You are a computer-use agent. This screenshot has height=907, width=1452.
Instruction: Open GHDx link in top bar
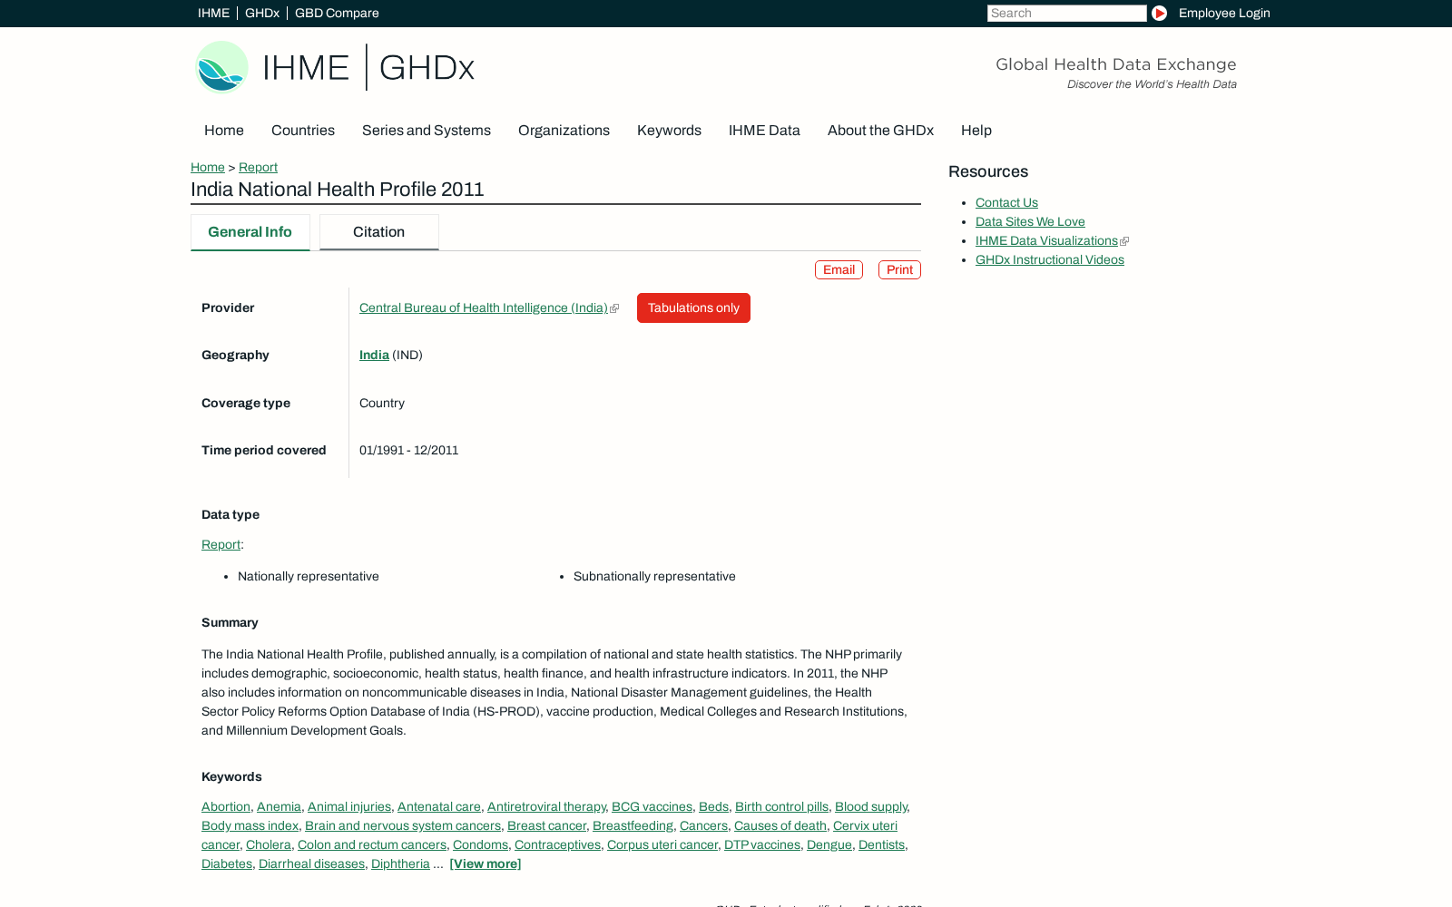262,13
